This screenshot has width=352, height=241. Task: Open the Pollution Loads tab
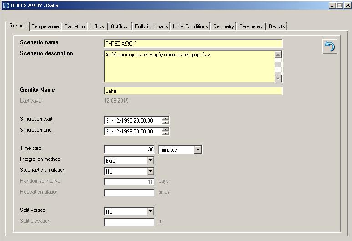click(151, 26)
